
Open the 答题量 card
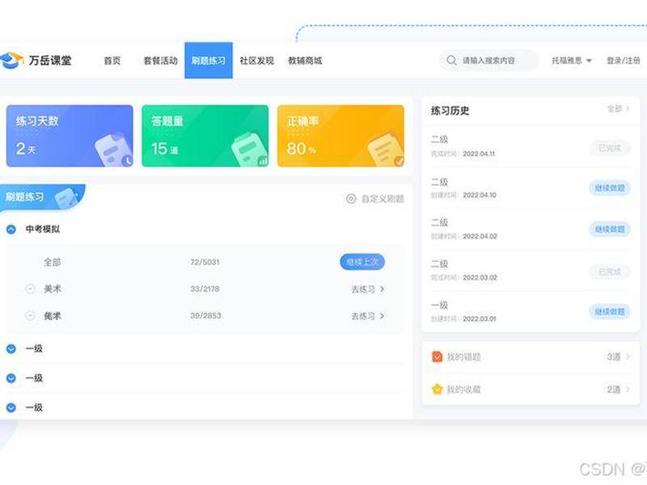[x=205, y=136]
